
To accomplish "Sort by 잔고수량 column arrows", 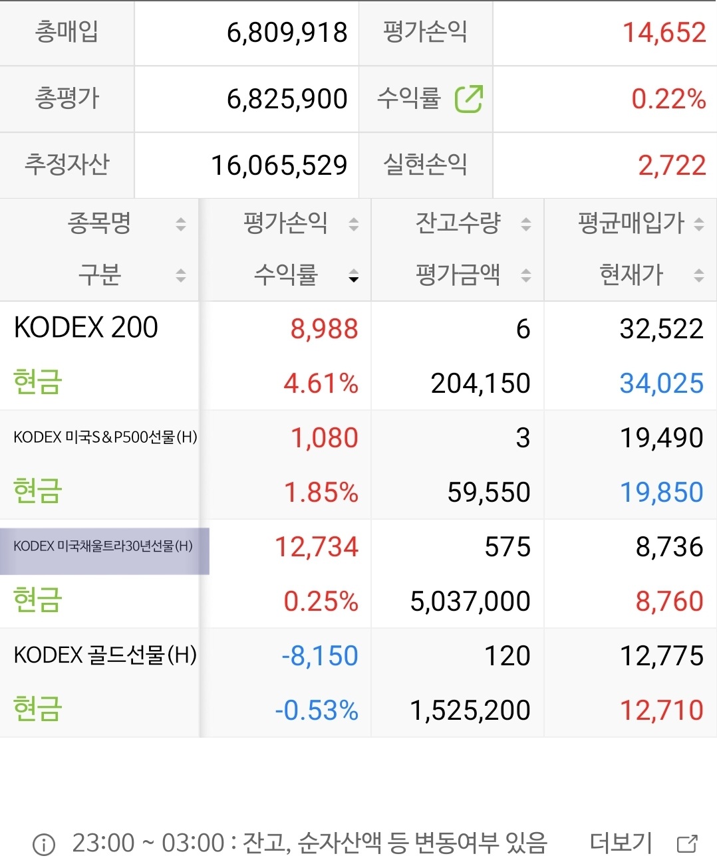I will pyautogui.click(x=526, y=224).
